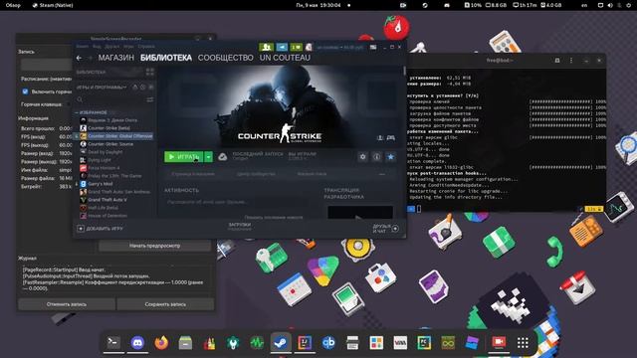Click the terminal search icon in its header

click(x=557, y=60)
